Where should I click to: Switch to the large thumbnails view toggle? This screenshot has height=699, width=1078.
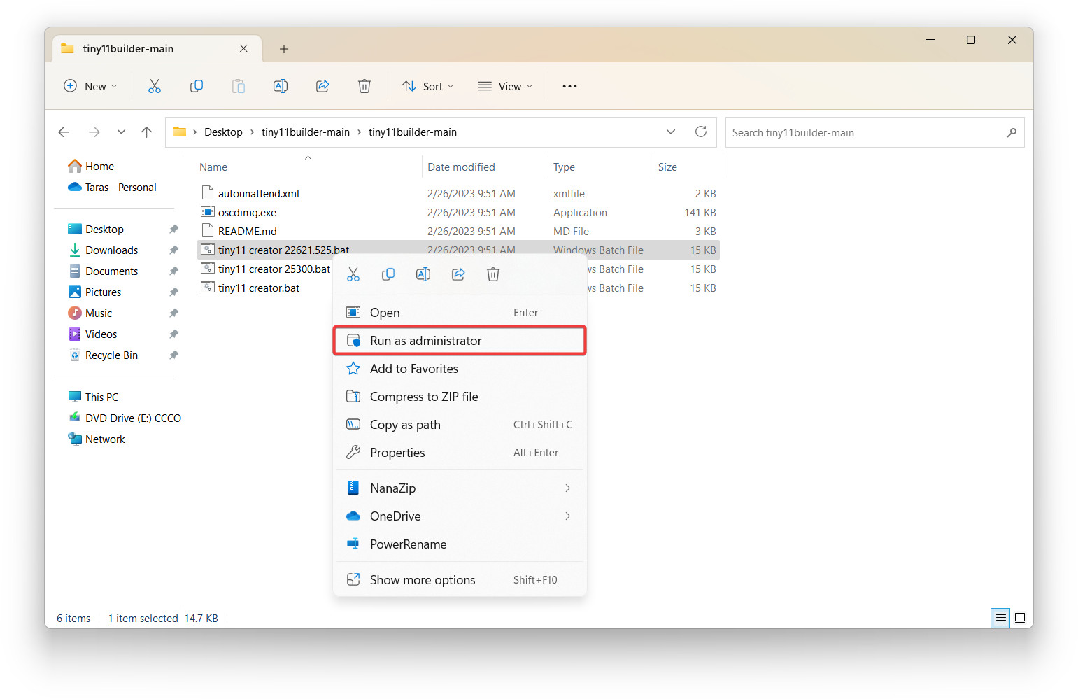[x=1020, y=618]
